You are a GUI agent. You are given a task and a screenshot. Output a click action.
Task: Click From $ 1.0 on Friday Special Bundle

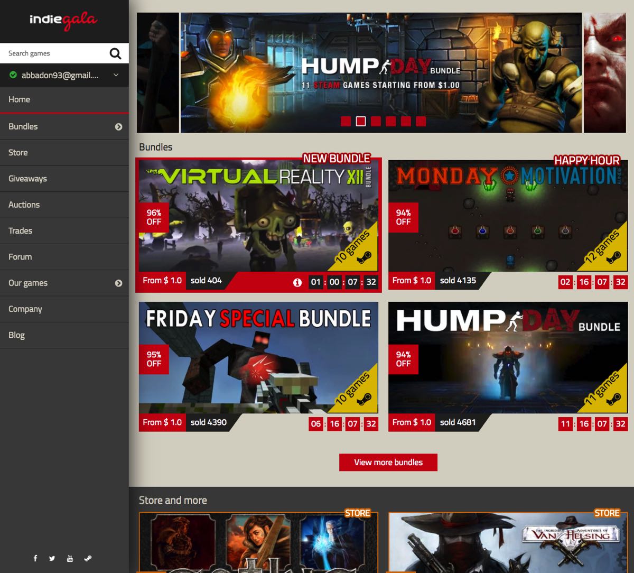coord(162,422)
